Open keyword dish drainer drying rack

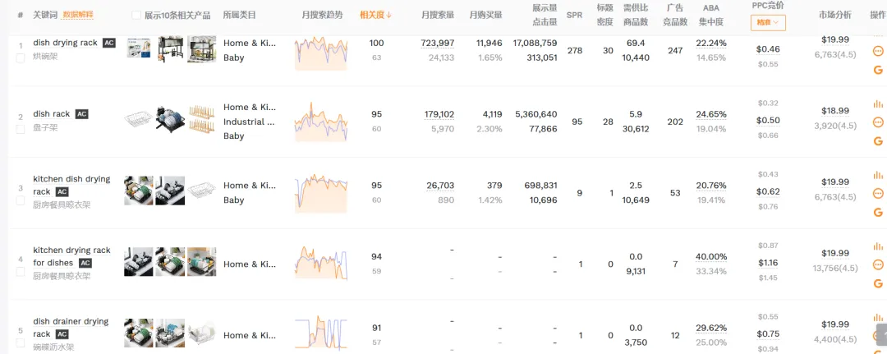[71, 328]
